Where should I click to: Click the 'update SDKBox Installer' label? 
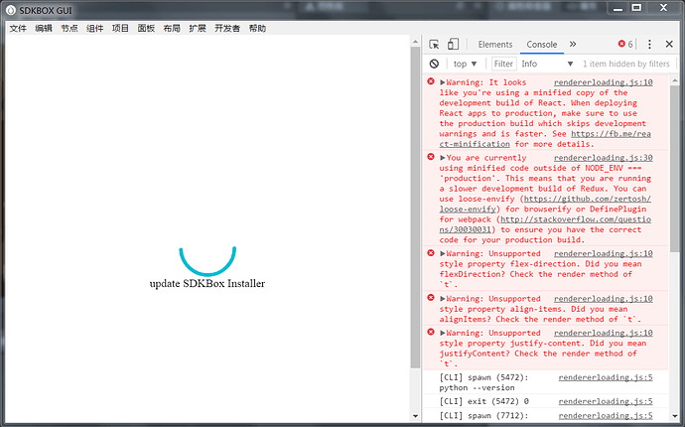207,284
